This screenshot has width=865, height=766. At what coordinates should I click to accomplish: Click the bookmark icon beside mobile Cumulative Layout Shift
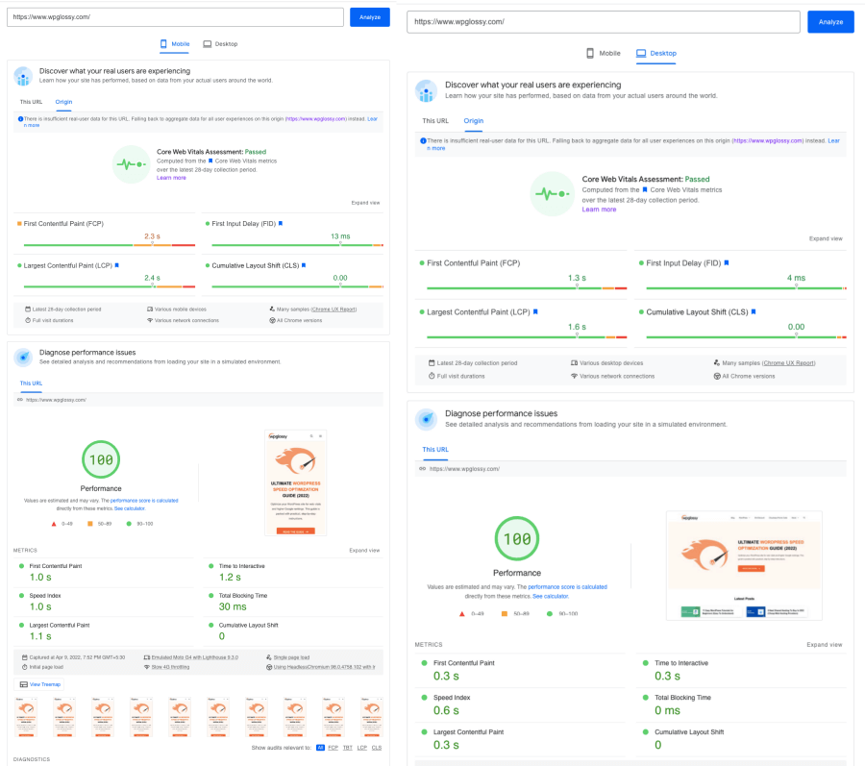coord(304,265)
